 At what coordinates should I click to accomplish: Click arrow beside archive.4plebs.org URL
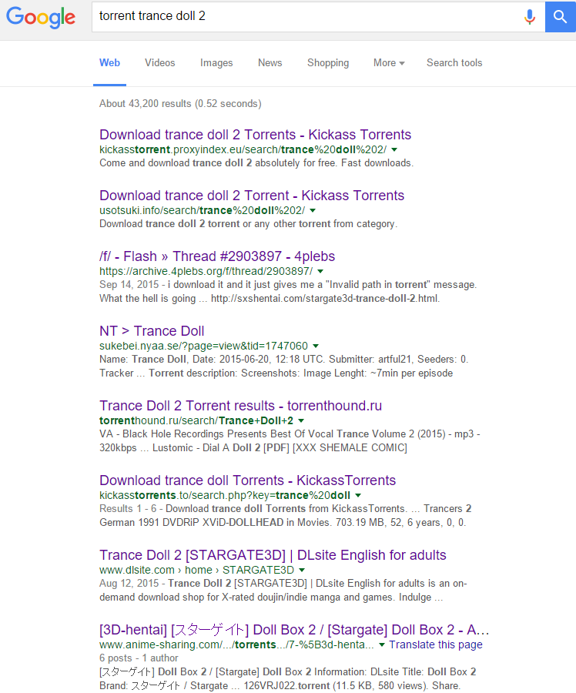click(320, 272)
